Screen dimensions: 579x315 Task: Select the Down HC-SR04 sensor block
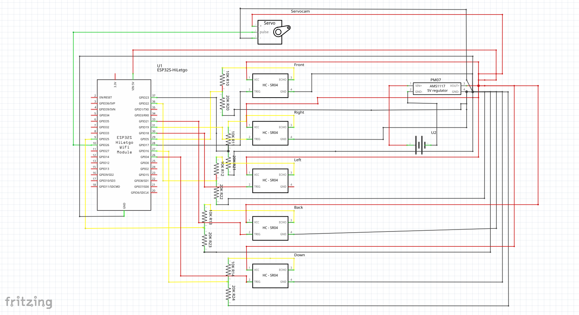coord(270,276)
